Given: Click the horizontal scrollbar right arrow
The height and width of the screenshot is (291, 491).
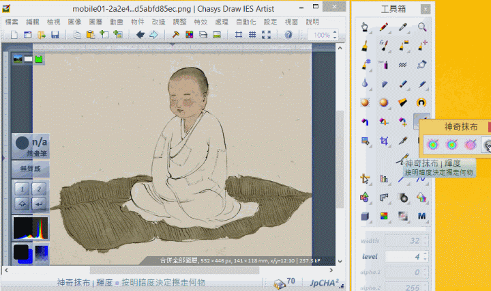Looking at the screenshot, I should coord(331,270).
